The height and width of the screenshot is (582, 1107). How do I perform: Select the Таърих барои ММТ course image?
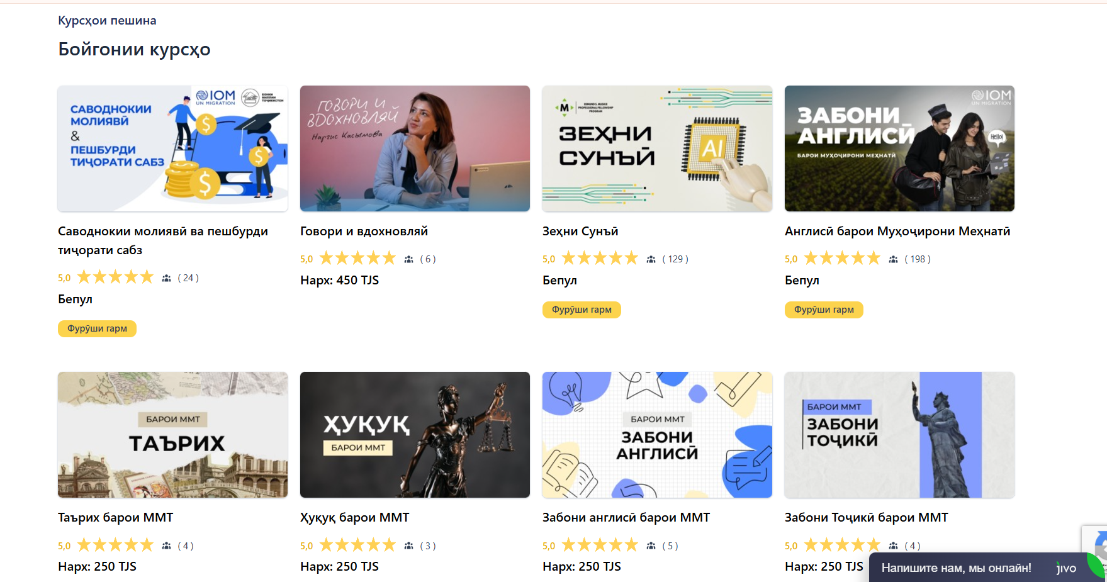(172, 435)
